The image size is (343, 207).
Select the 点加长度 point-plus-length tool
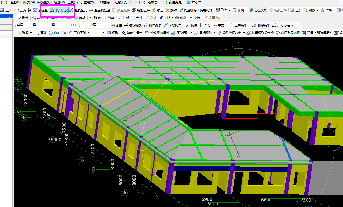pos(58,33)
